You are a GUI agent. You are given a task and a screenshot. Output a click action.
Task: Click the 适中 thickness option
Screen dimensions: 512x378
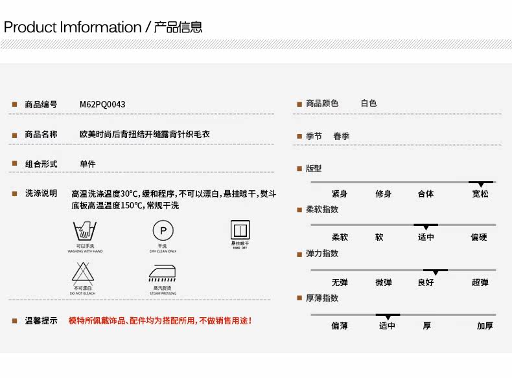click(388, 326)
